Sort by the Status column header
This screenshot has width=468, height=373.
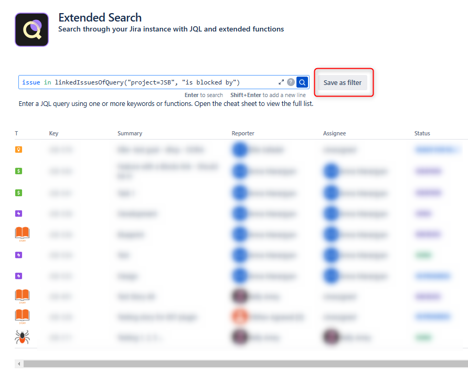[x=422, y=133]
